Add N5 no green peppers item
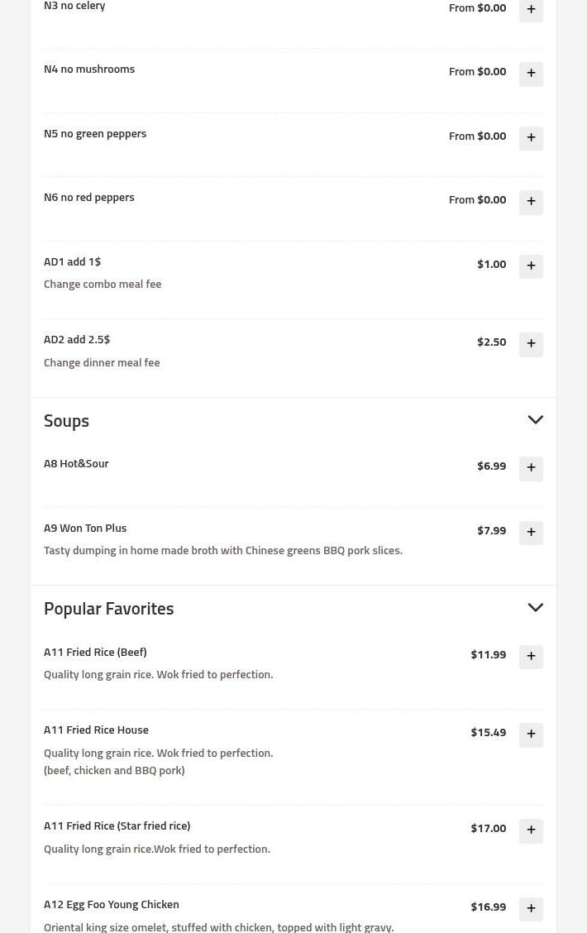 pos(531,138)
